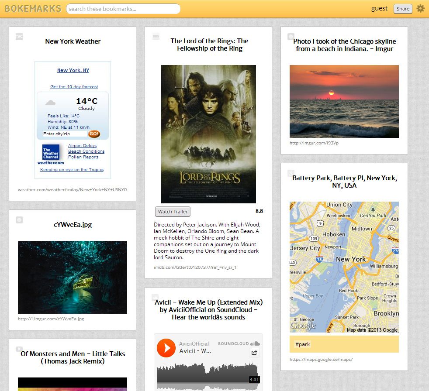Open the New York, NY weather link
The image size is (429, 391).
[x=73, y=70]
